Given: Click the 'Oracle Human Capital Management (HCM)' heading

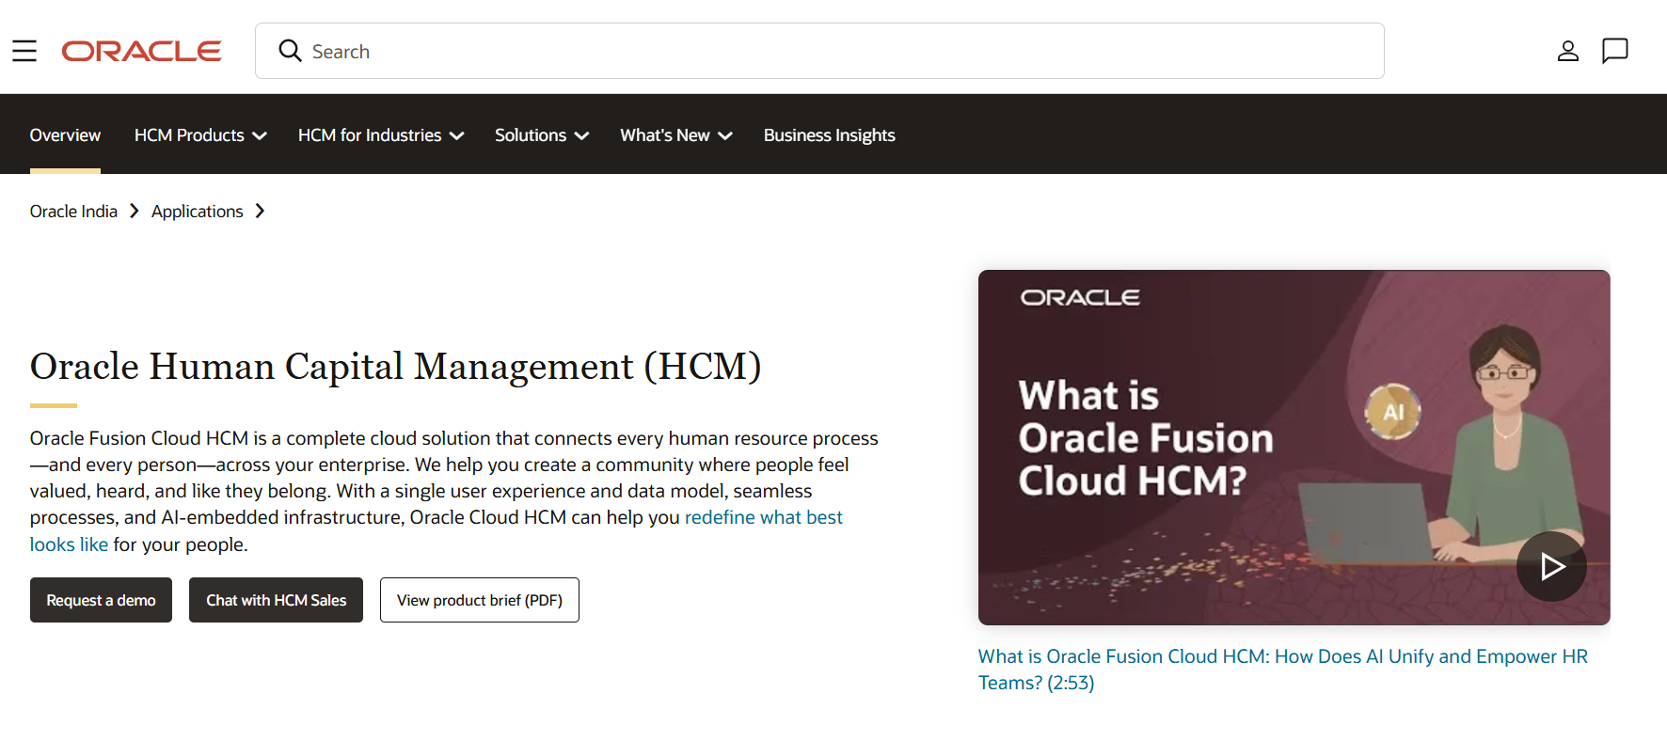Looking at the screenshot, I should 396,367.
